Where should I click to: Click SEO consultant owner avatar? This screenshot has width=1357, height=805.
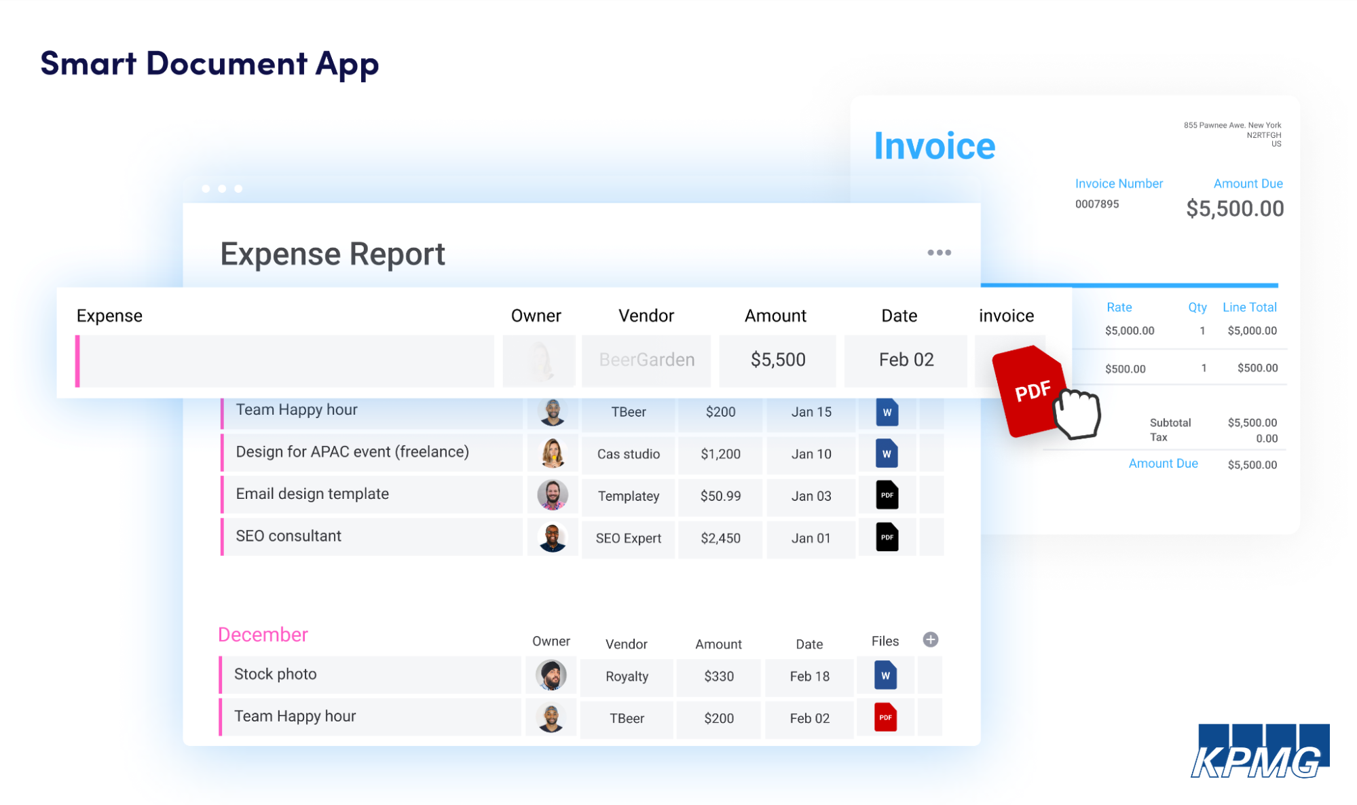click(553, 538)
